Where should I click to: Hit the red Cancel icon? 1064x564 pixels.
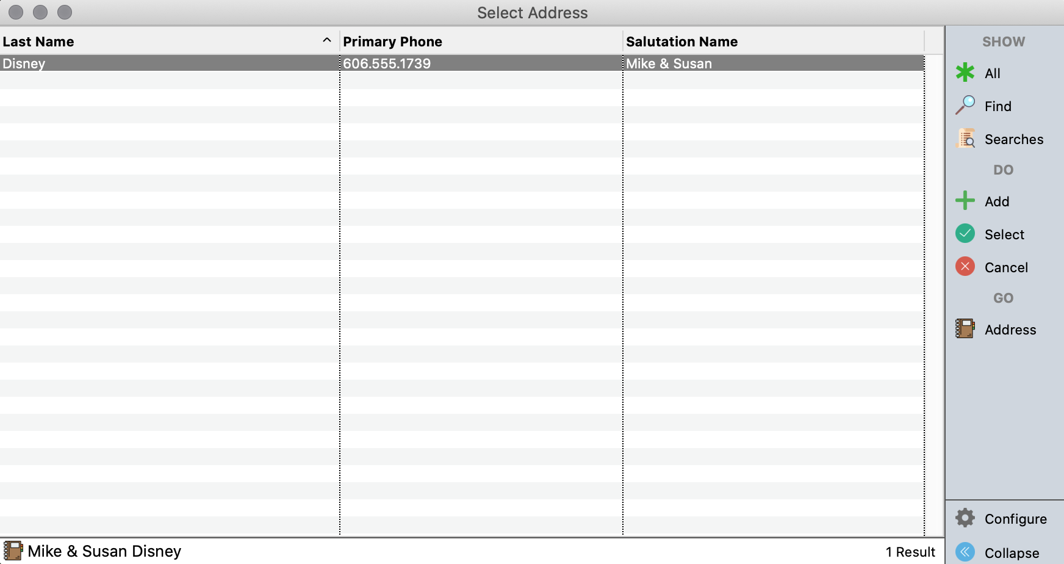pyautogui.click(x=965, y=267)
